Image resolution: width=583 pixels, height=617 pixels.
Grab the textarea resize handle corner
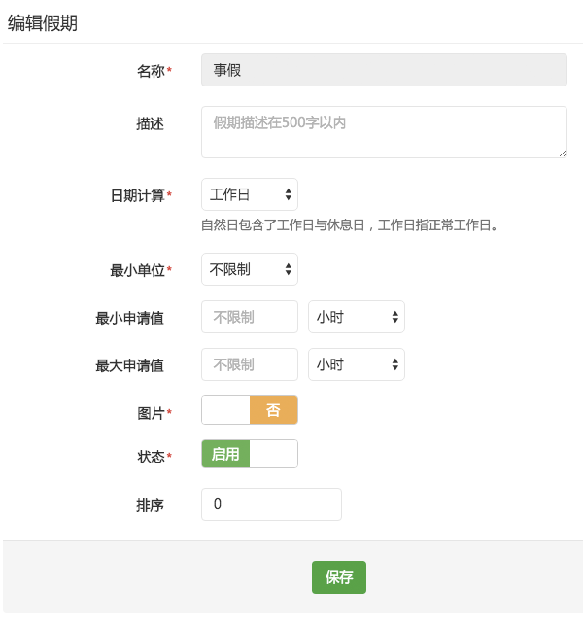pyautogui.click(x=563, y=154)
